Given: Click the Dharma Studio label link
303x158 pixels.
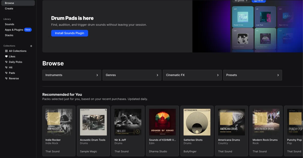Looking at the screenshot, I should (x=158, y=151).
